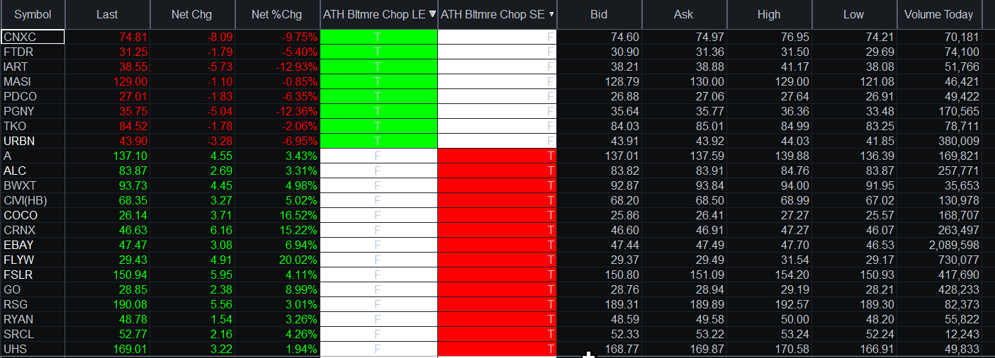The height and width of the screenshot is (358, 995).
Task: Click the Low column header
Action: (x=855, y=14)
